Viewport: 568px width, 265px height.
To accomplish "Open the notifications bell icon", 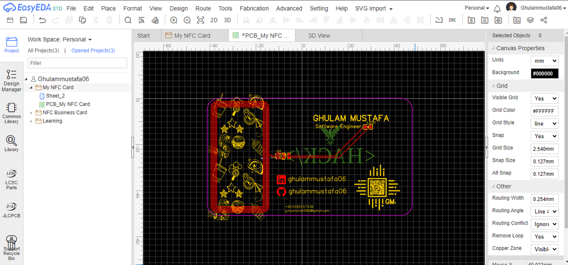I will click(497, 8).
